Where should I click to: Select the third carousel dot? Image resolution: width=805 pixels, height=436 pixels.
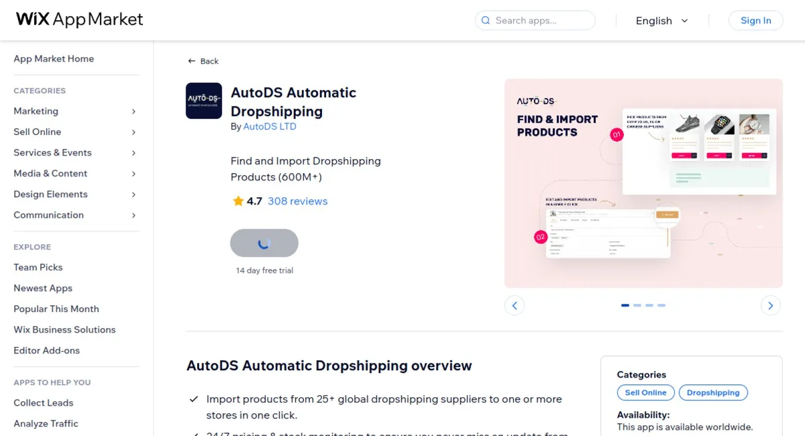pyautogui.click(x=649, y=305)
